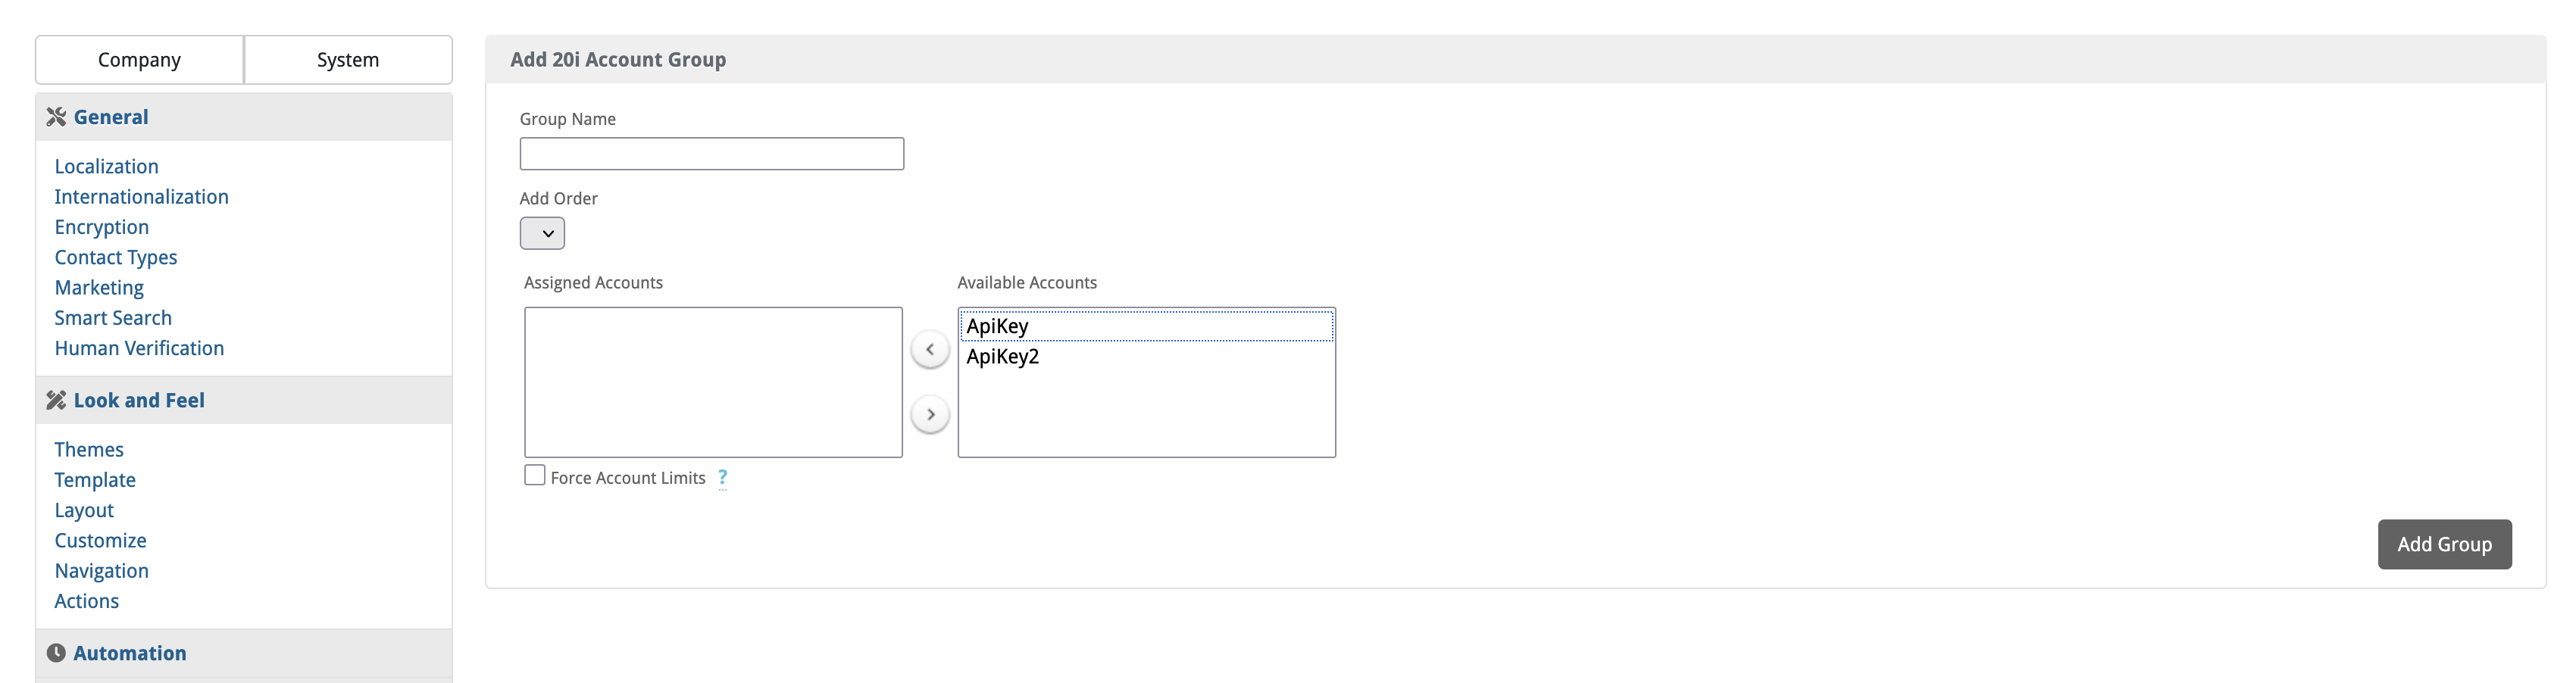Open the Navigation settings link
Viewport: 2576px width, 683px height.
point(101,571)
